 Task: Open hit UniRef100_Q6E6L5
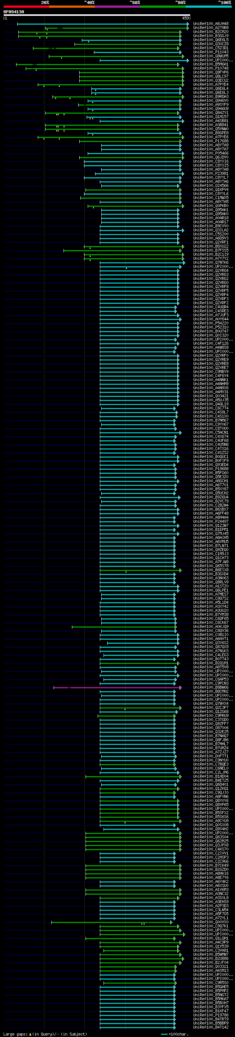[x=211, y=40]
